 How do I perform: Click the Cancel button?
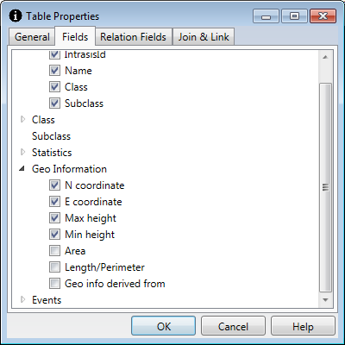coord(233,326)
